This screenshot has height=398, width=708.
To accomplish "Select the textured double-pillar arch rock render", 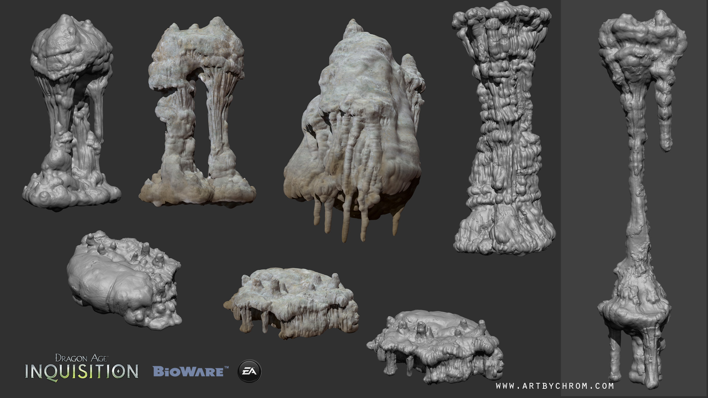I will [197, 112].
